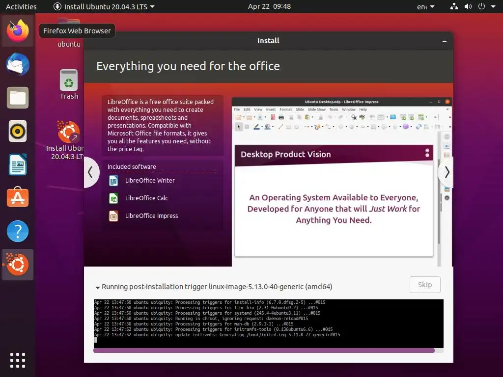The width and height of the screenshot is (503, 377).
Task: Open the Help question mark icon
Action: [18, 231]
